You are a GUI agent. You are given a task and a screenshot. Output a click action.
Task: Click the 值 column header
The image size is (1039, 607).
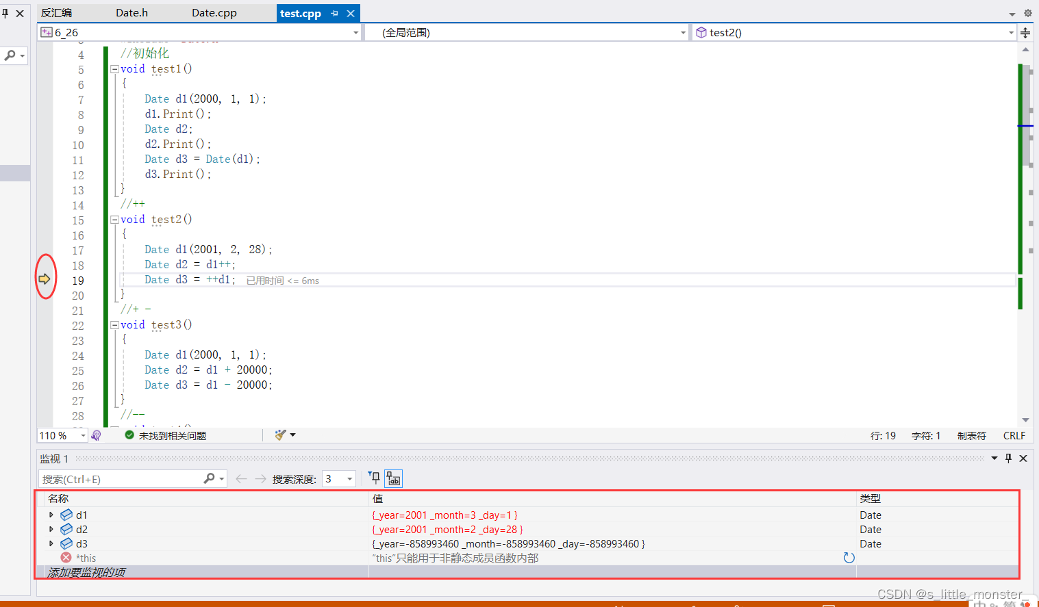coord(377,499)
